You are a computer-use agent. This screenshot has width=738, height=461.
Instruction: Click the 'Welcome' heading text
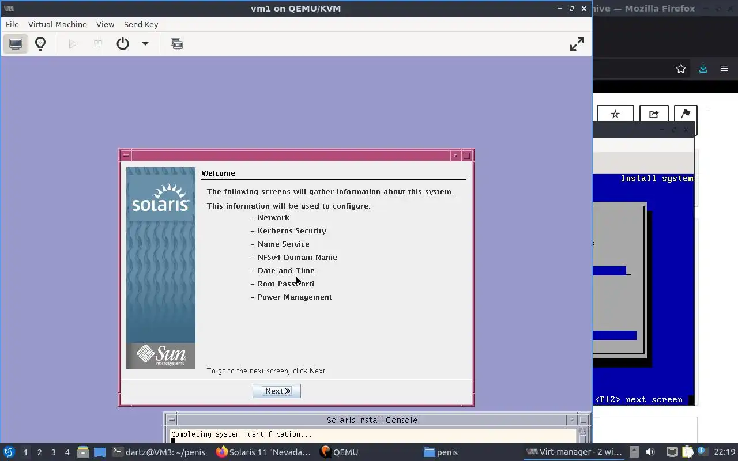218,173
